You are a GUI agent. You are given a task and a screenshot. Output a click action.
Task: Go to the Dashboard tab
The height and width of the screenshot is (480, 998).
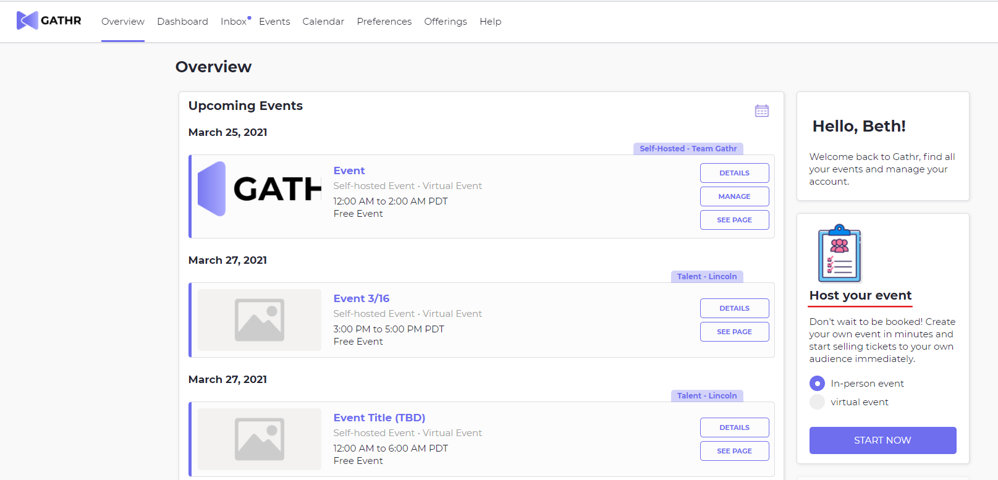pos(182,21)
